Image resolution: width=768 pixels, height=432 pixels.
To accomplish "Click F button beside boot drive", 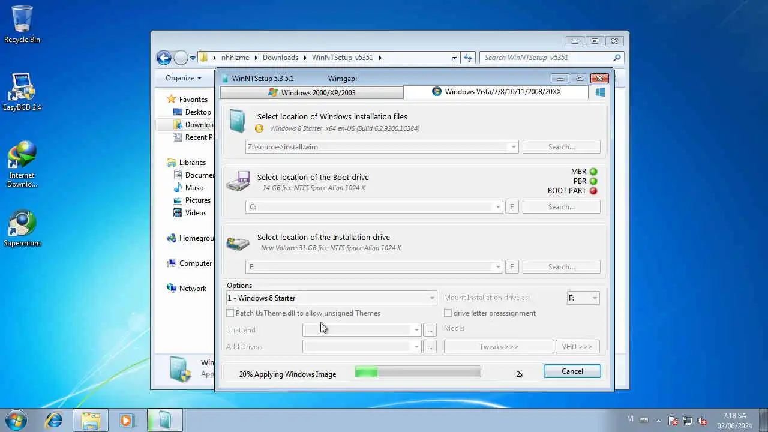I will coord(512,207).
